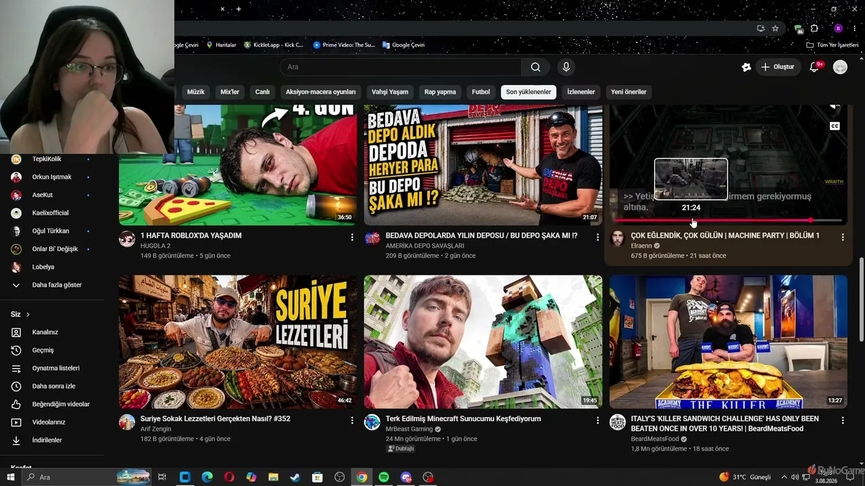
Task: Open the new tab plus button in Chrome
Action: 239,9
